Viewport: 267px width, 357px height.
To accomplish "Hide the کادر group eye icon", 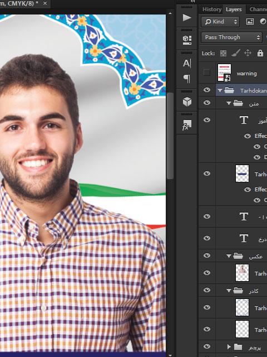I will tap(207, 290).
